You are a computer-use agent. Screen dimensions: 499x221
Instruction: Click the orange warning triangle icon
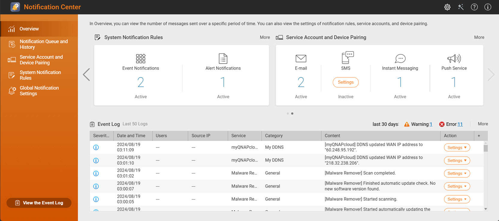click(407, 124)
